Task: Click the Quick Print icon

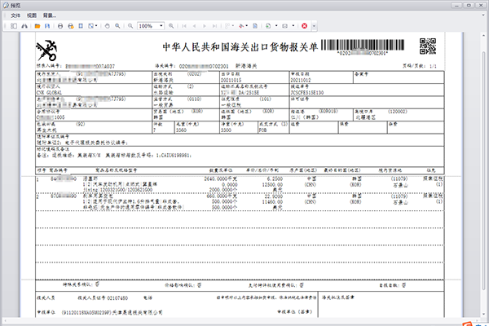Action: 71,26
